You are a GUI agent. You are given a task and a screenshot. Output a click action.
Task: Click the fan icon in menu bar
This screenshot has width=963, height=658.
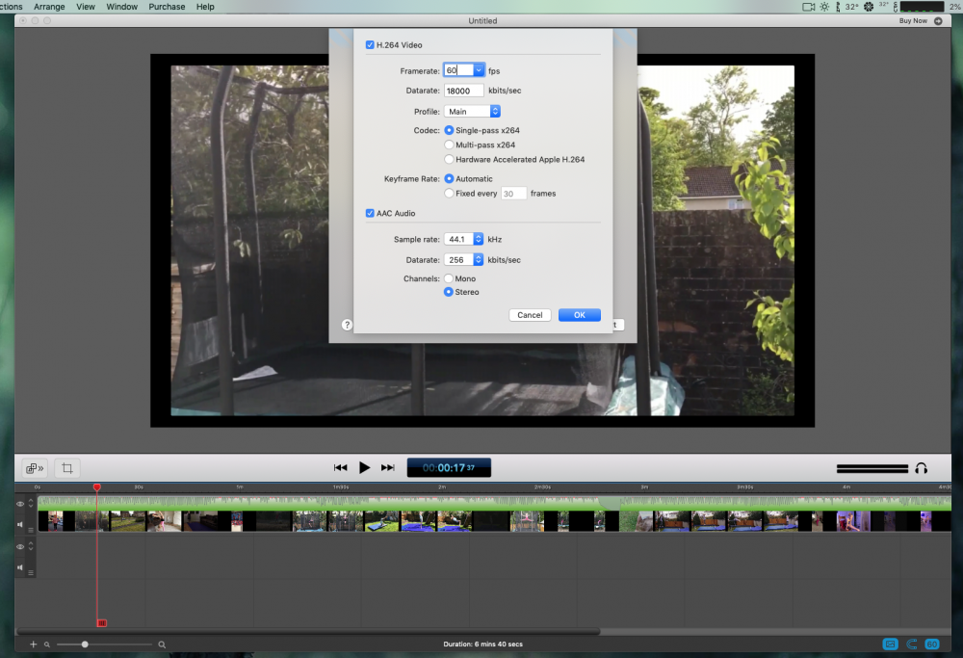click(x=869, y=7)
